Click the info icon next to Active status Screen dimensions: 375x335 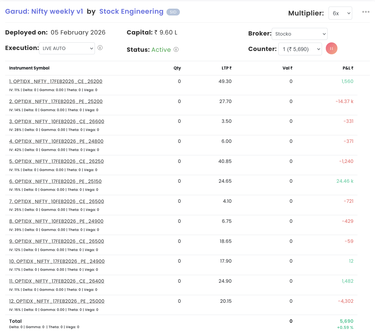click(x=176, y=49)
